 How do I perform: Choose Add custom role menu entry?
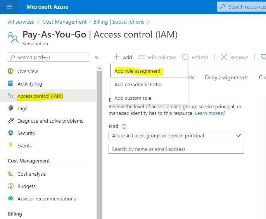click(x=149, y=98)
